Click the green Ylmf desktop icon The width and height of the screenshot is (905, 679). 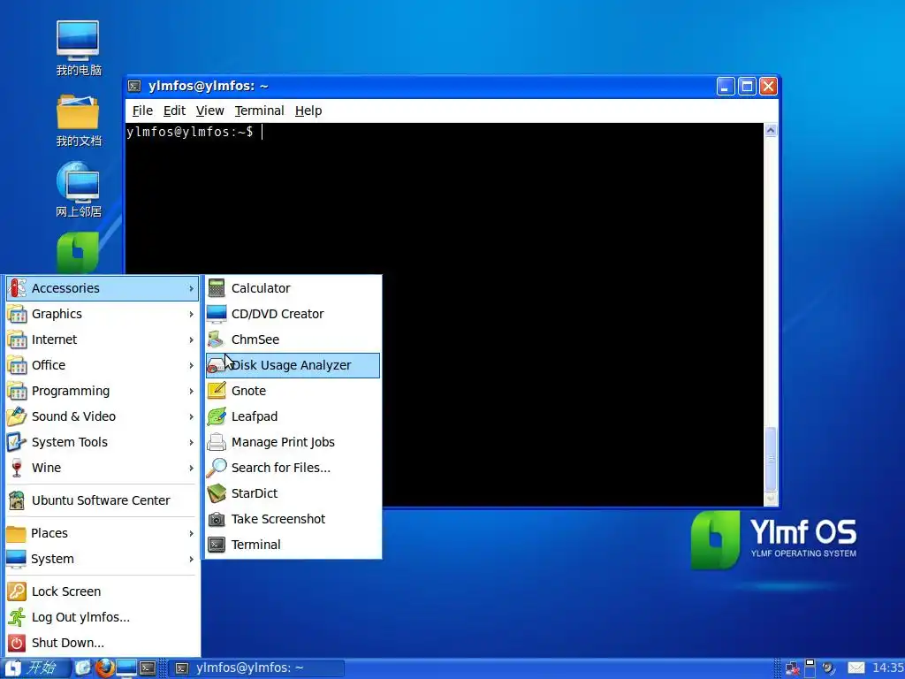[x=78, y=253]
